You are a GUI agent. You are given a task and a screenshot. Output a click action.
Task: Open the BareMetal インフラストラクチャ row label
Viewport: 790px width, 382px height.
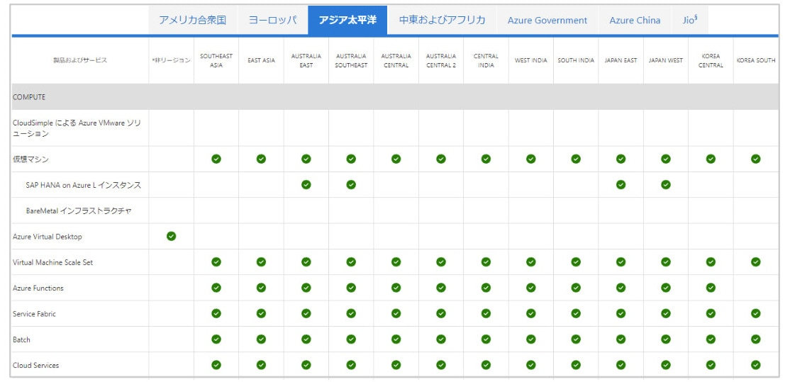point(79,211)
